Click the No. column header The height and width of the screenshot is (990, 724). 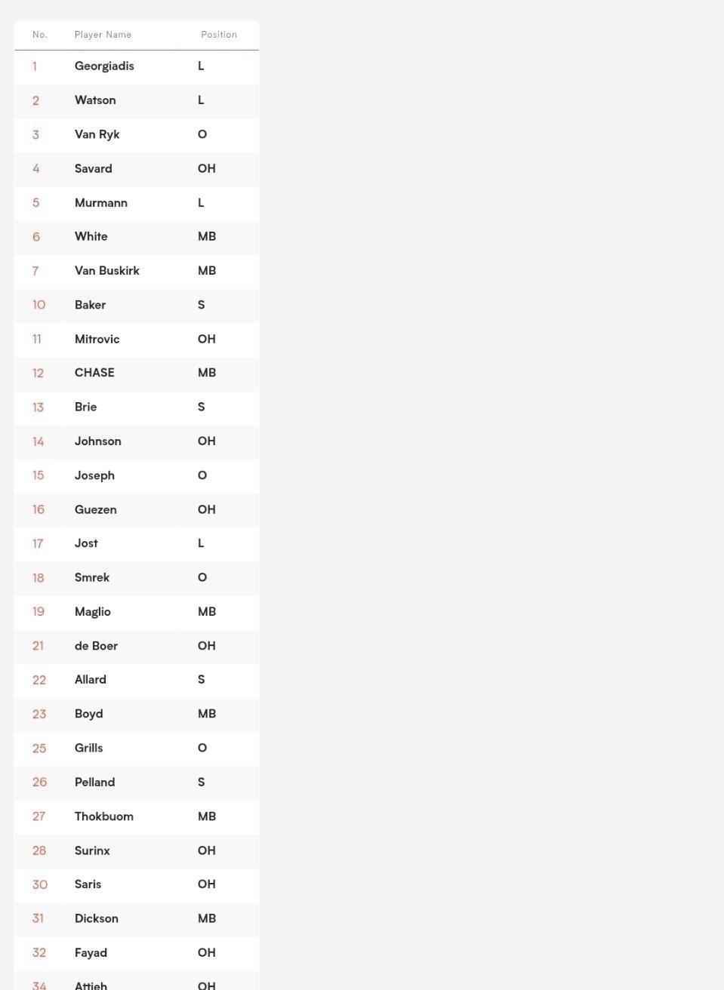point(40,35)
